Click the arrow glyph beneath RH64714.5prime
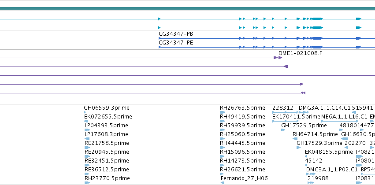The height and width of the screenshot is (185, 375). (x=295, y=139)
